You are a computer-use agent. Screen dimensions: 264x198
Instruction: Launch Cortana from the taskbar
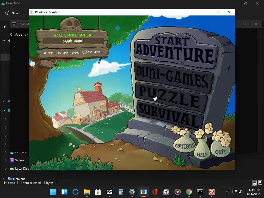pos(76,192)
